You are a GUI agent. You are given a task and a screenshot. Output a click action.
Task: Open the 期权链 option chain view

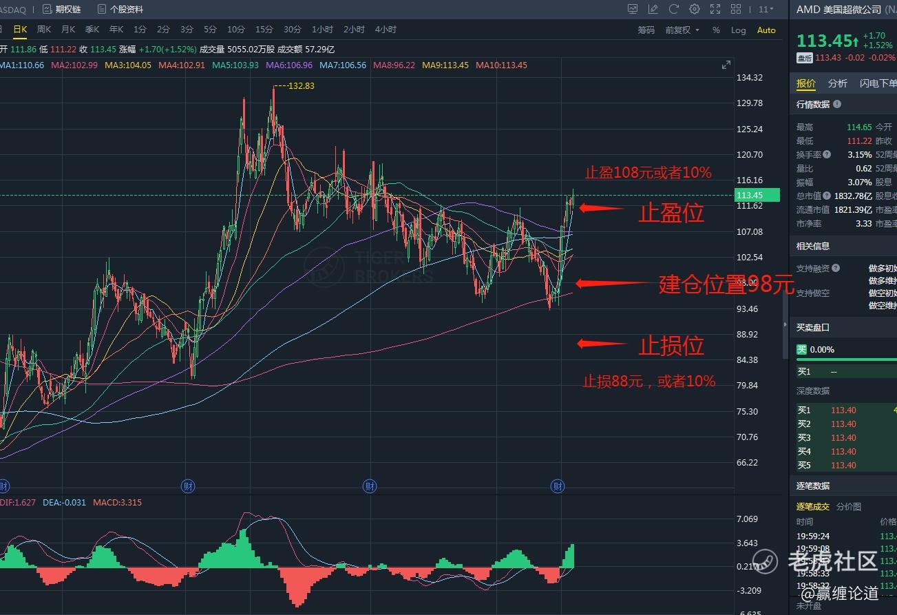pos(61,9)
